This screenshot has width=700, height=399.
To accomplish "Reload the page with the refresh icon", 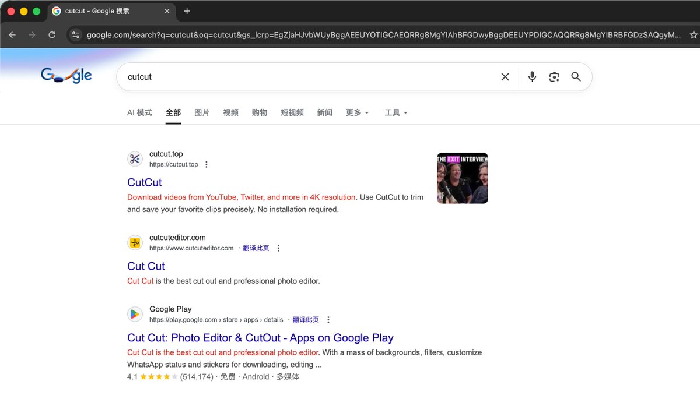I will coord(52,35).
